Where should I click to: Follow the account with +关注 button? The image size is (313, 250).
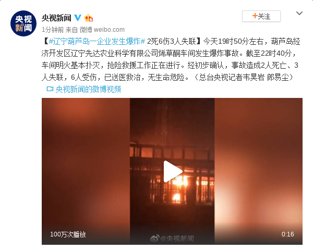(261, 16)
